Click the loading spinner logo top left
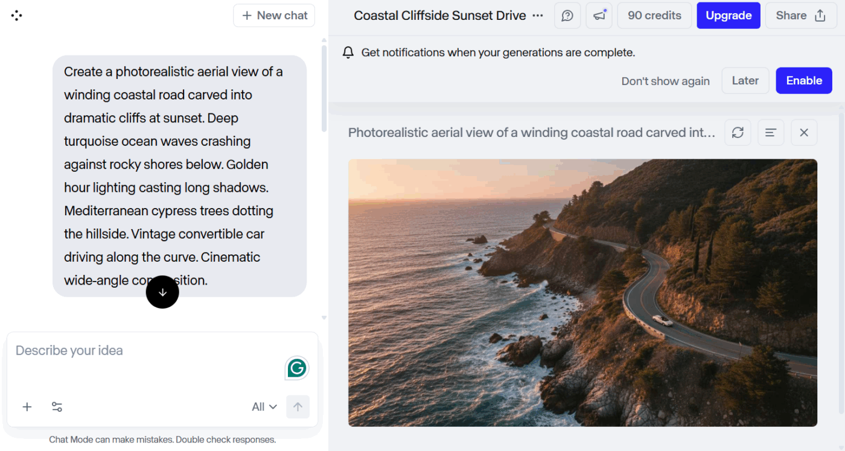 pos(16,15)
